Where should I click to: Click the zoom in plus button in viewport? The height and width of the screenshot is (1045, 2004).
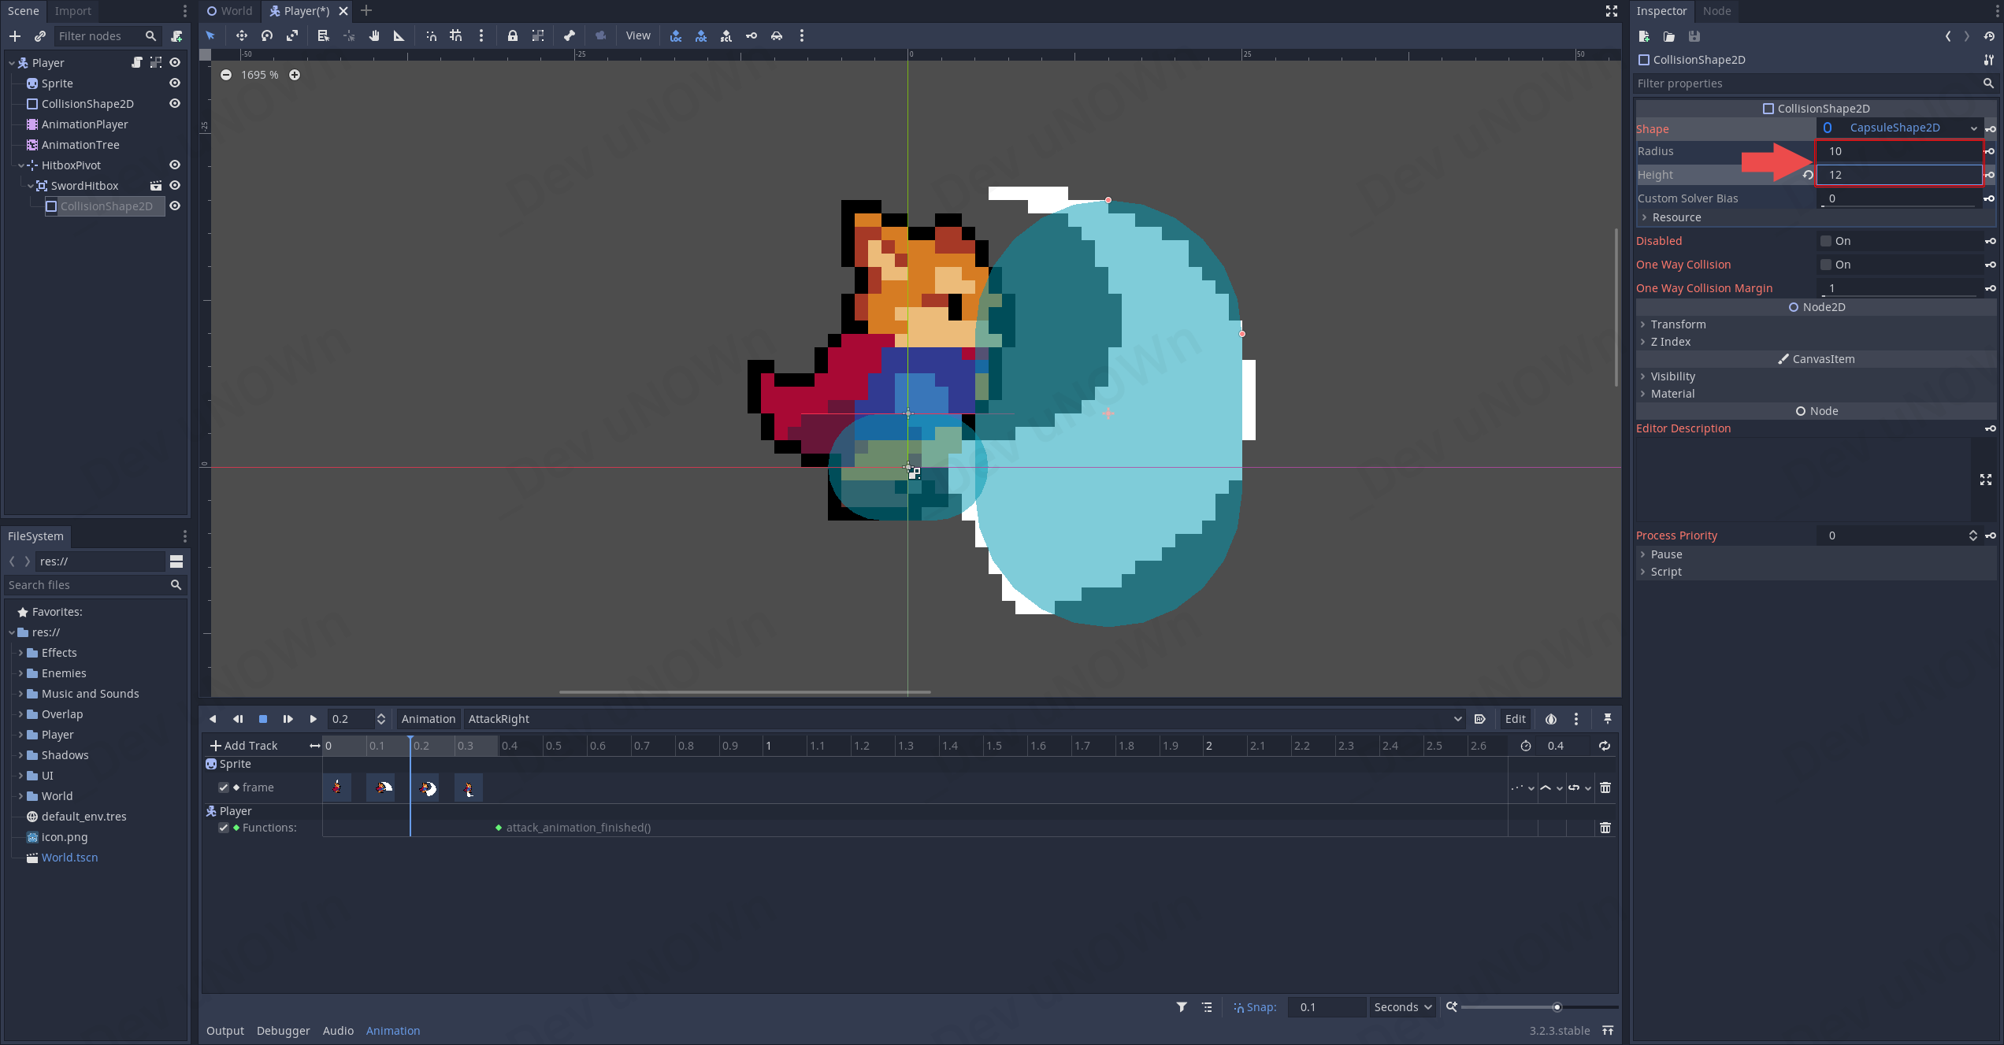coord(295,75)
